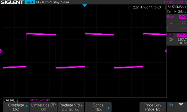Click the blue trigger position marker at top
The image size is (187, 112).
(x=85, y=6)
